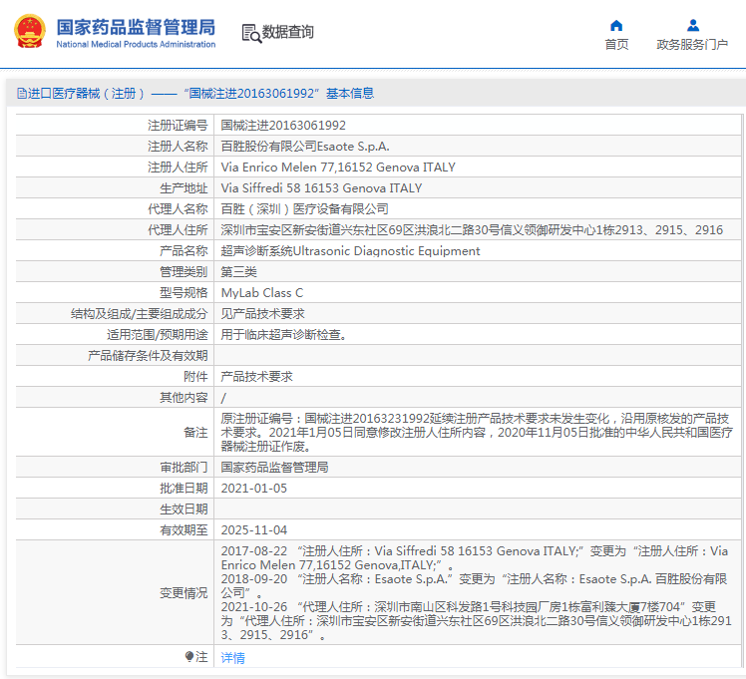Click the 产品名称 row label

click(x=184, y=251)
